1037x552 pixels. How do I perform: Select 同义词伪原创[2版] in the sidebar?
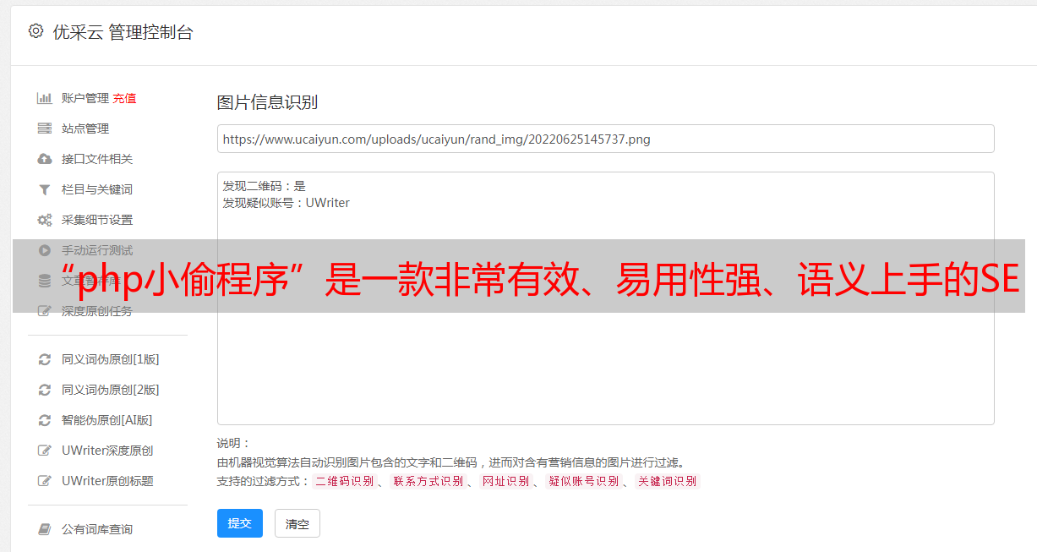click(x=110, y=390)
